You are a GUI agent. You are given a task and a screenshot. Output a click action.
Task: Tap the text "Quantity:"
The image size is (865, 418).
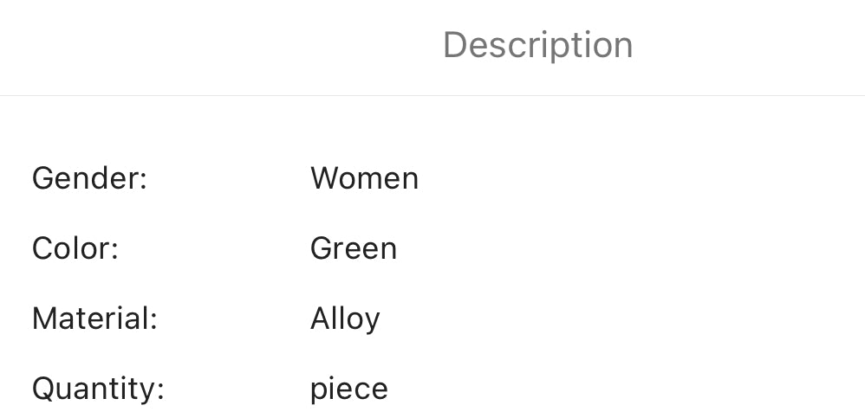(x=98, y=389)
